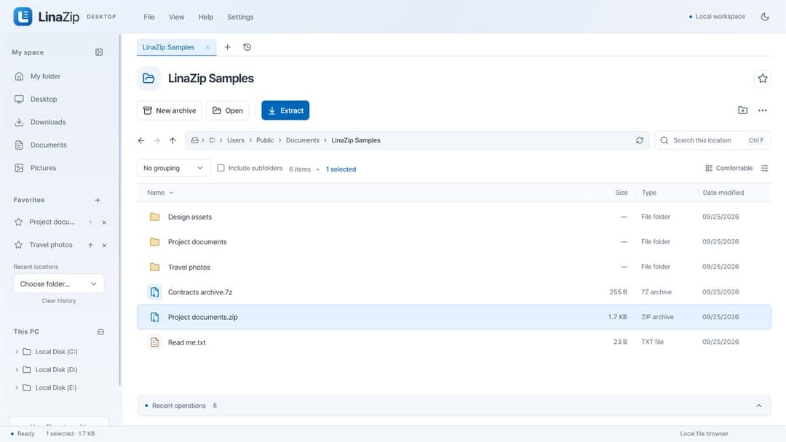Click drive root icon in breadcrumb
786x442 pixels.
pyautogui.click(x=195, y=140)
